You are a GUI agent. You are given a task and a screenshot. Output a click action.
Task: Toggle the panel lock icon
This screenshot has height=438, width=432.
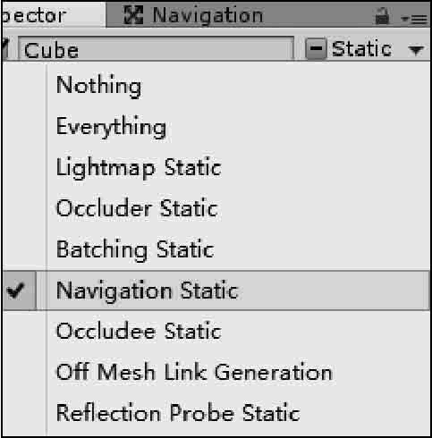pos(382,16)
